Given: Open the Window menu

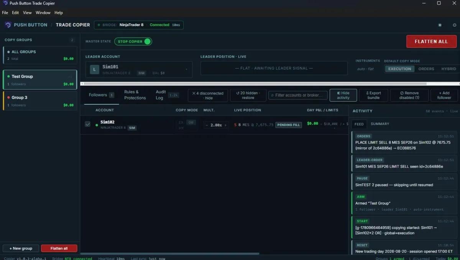Looking at the screenshot, I should point(43,13).
